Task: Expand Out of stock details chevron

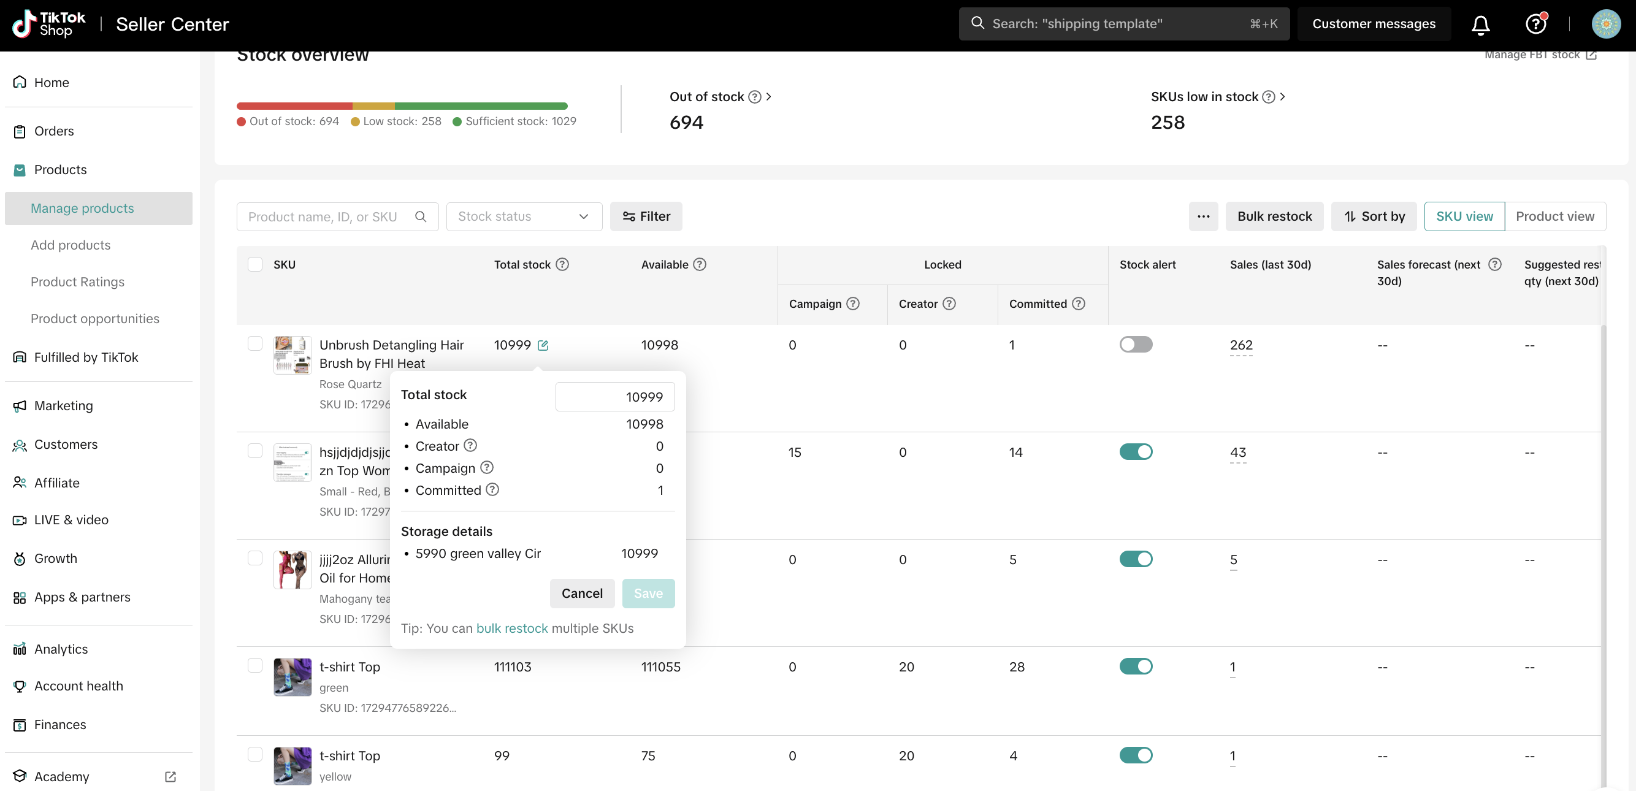Action: point(768,96)
